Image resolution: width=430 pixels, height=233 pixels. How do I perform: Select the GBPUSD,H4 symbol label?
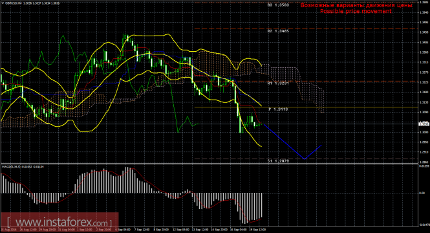point(13,3)
